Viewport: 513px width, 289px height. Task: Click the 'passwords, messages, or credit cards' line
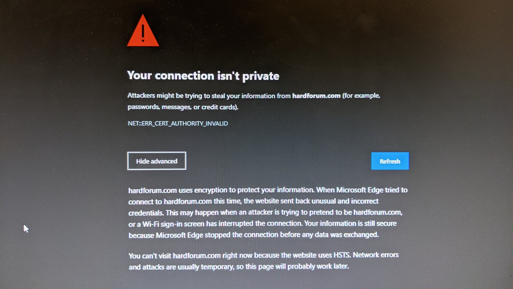(183, 107)
